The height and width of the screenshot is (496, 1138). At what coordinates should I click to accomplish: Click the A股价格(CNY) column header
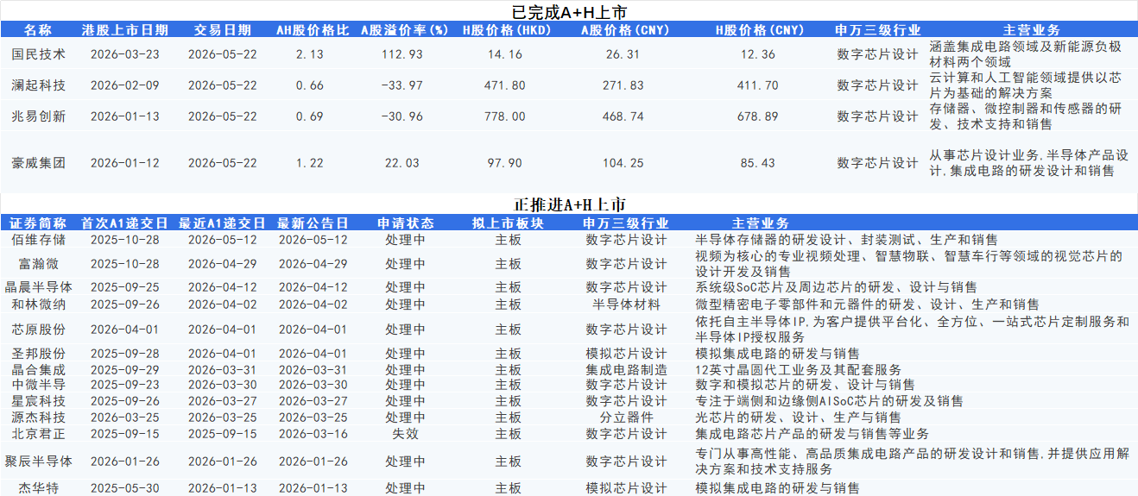click(624, 30)
